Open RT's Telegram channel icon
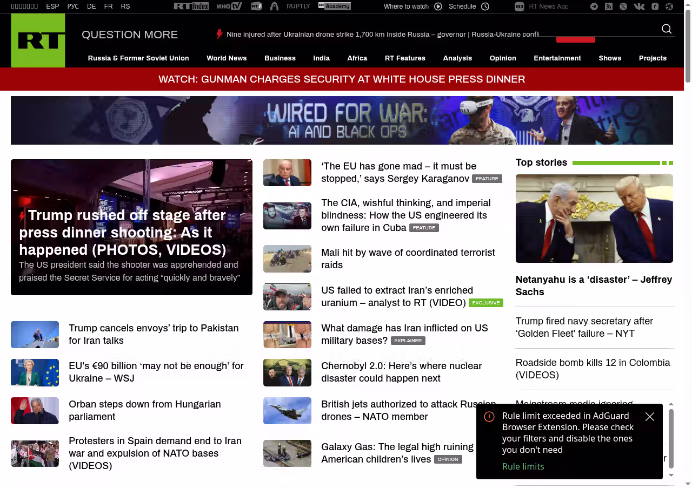The width and height of the screenshot is (692, 489). (x=594, y=6)
